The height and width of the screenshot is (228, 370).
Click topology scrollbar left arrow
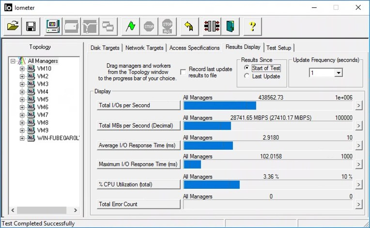(x=13, y=210)
